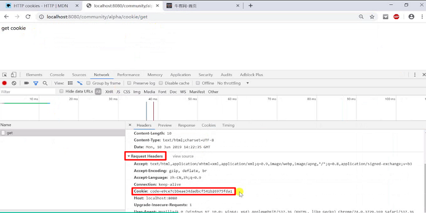Screen dimensions: 426x213
Task: Open the Security panel
Action: coord(206,75)
